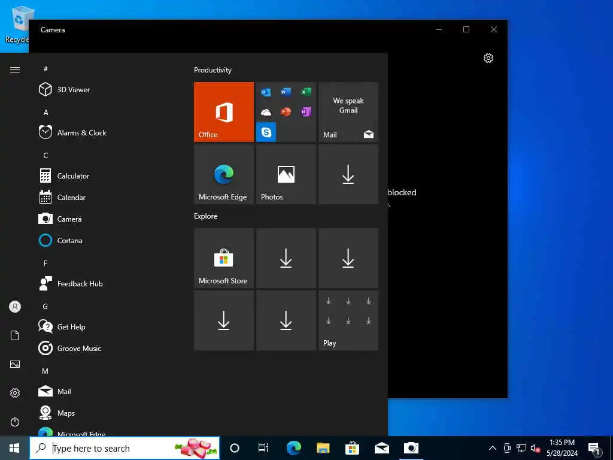The width and height of the screenshot is (613, 460).
Task: Click the letter G section header
Action: [x=45, y=306]
